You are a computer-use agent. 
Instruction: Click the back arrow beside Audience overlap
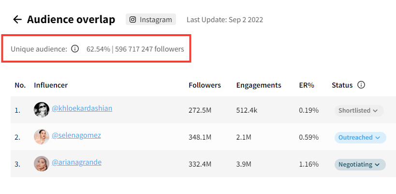17,19
